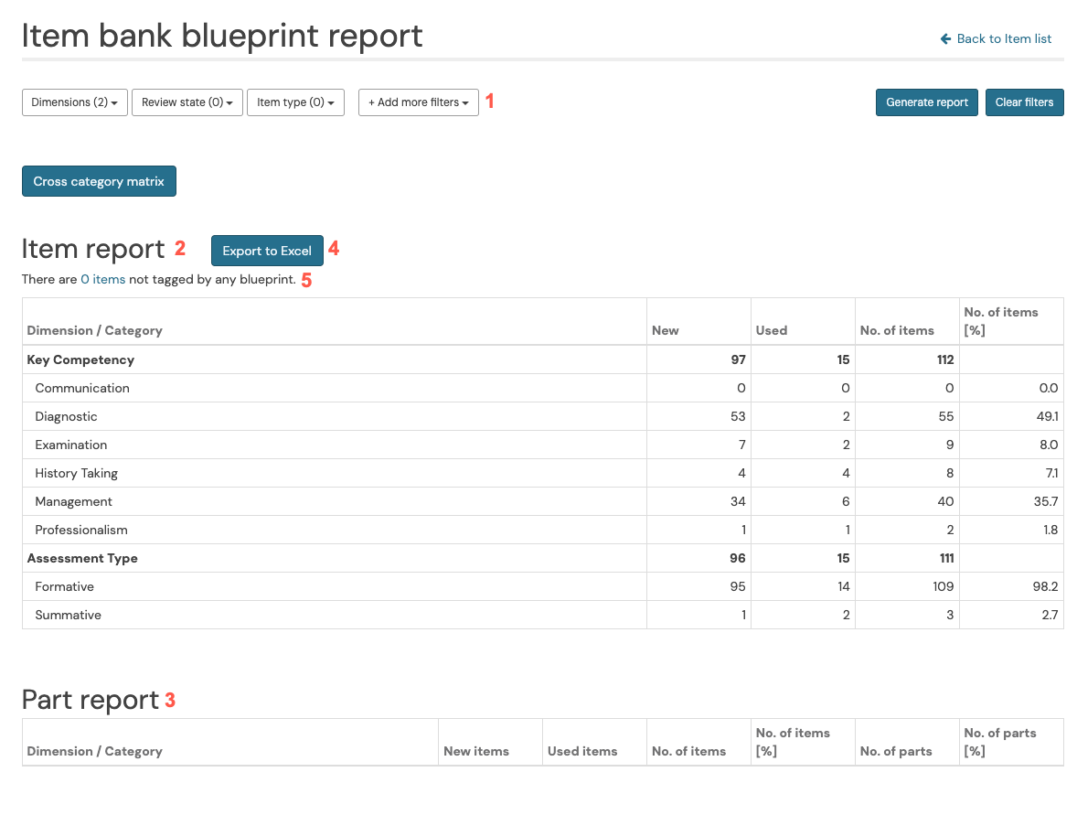Open the Review state (0) filter dropdown
The image size is (1077, 815).
tap(187, 102)
